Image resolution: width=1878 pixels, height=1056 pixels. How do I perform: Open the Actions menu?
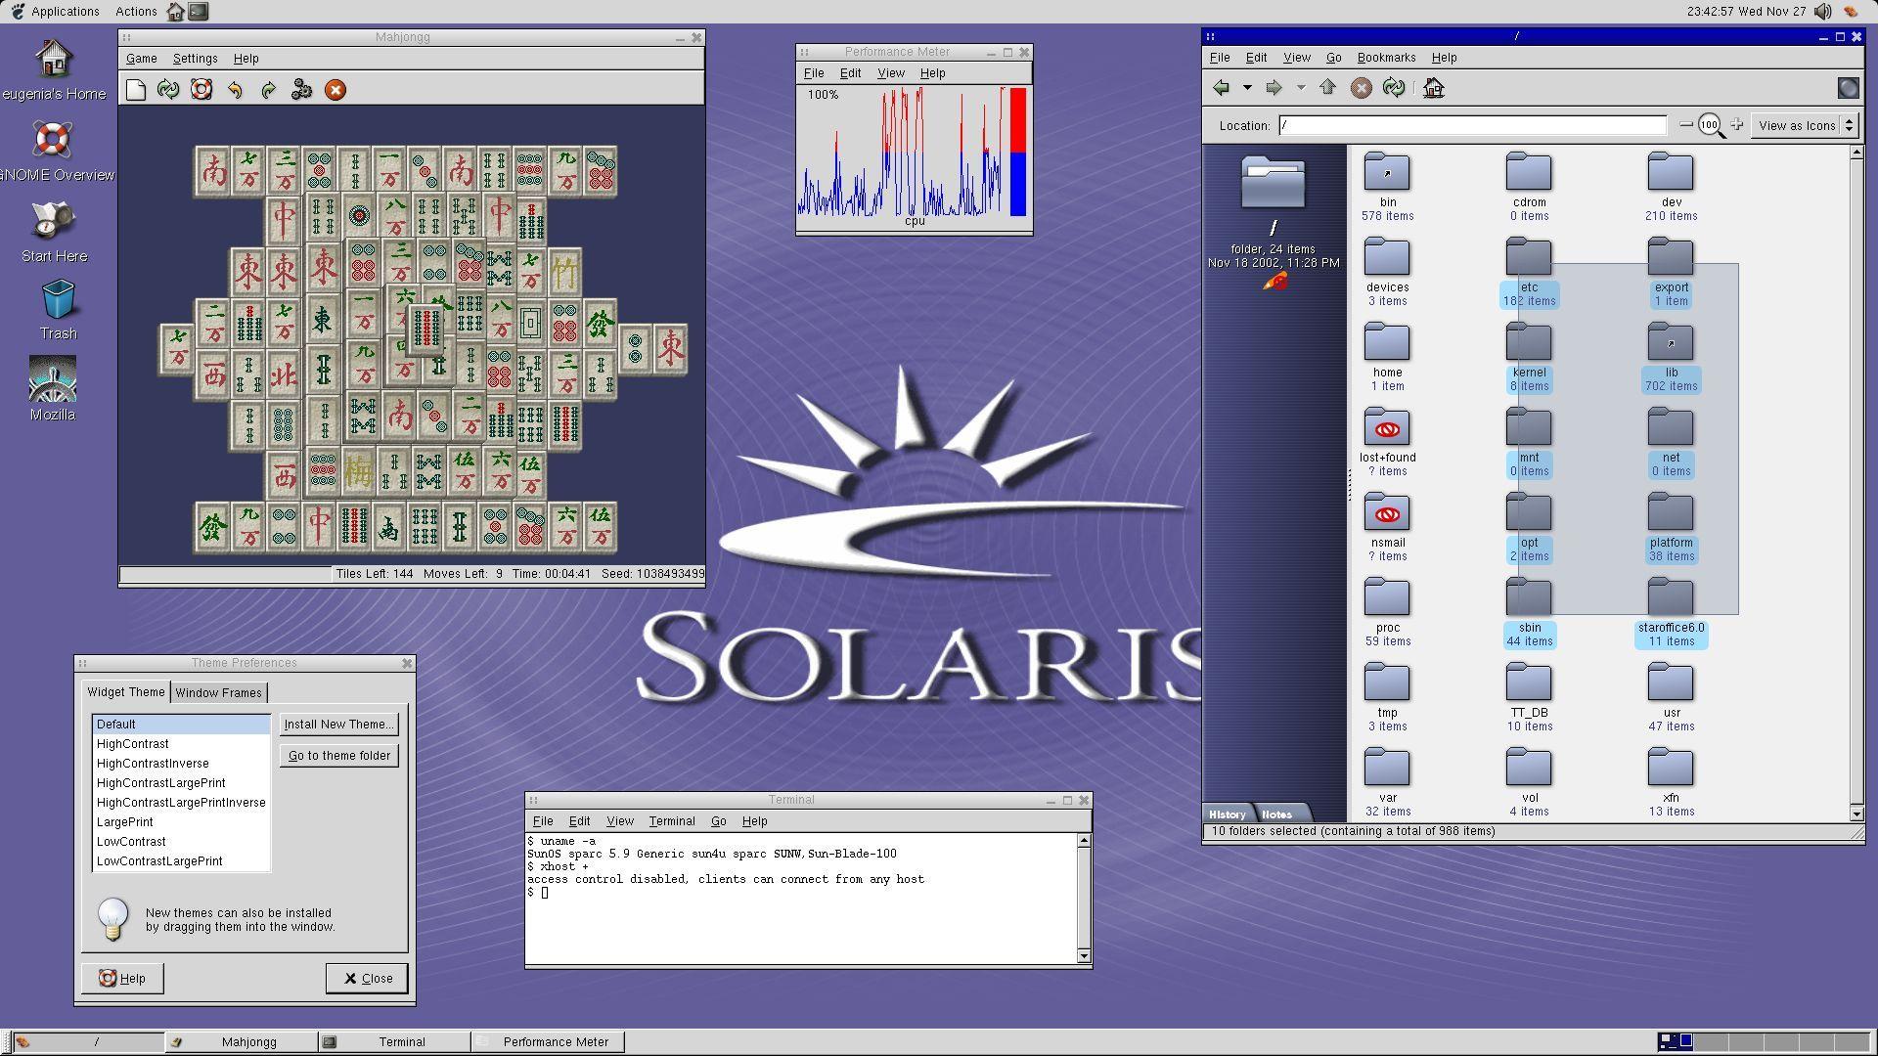point(136,12)
